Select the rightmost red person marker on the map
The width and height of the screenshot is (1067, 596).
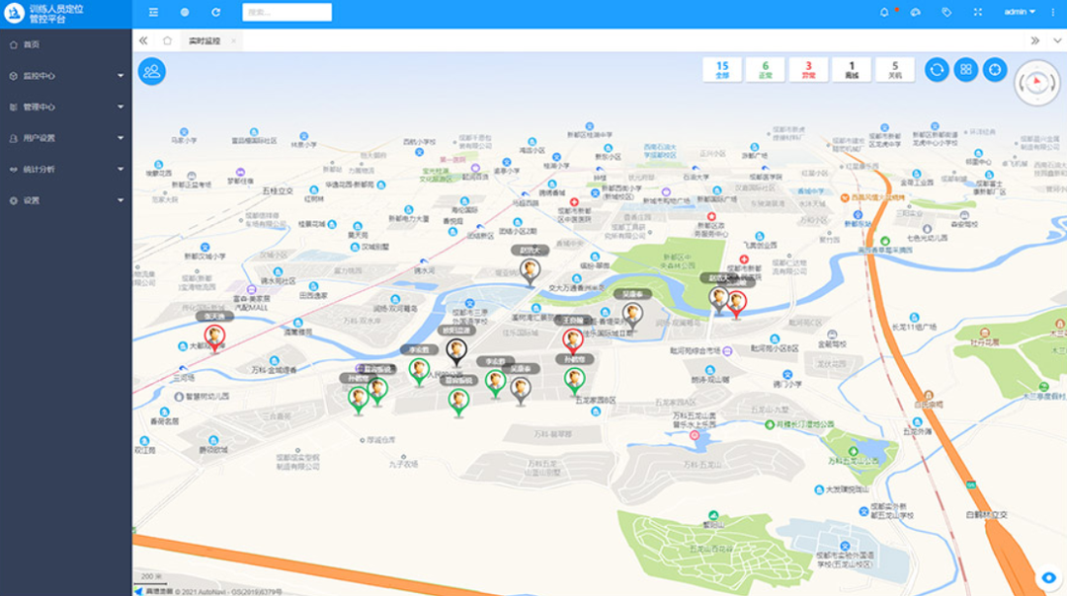(736, 303)
